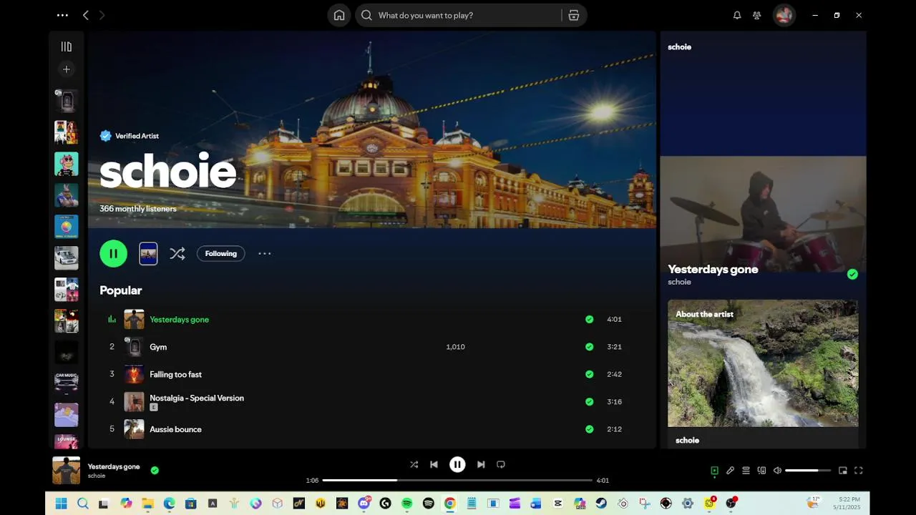This screenshot has width=916, height=515.
Task: Enable shuffle for schoie artist page
Action: pos(177,253)
